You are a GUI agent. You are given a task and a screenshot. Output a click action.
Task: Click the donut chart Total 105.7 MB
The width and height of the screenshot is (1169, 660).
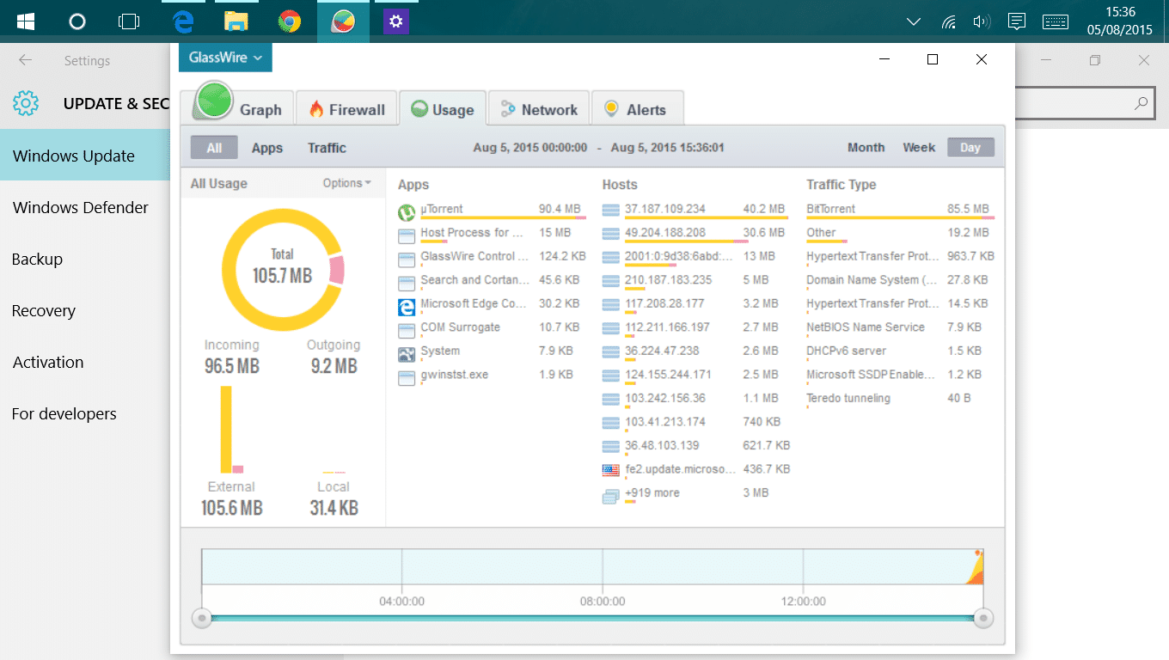point(282,268)
